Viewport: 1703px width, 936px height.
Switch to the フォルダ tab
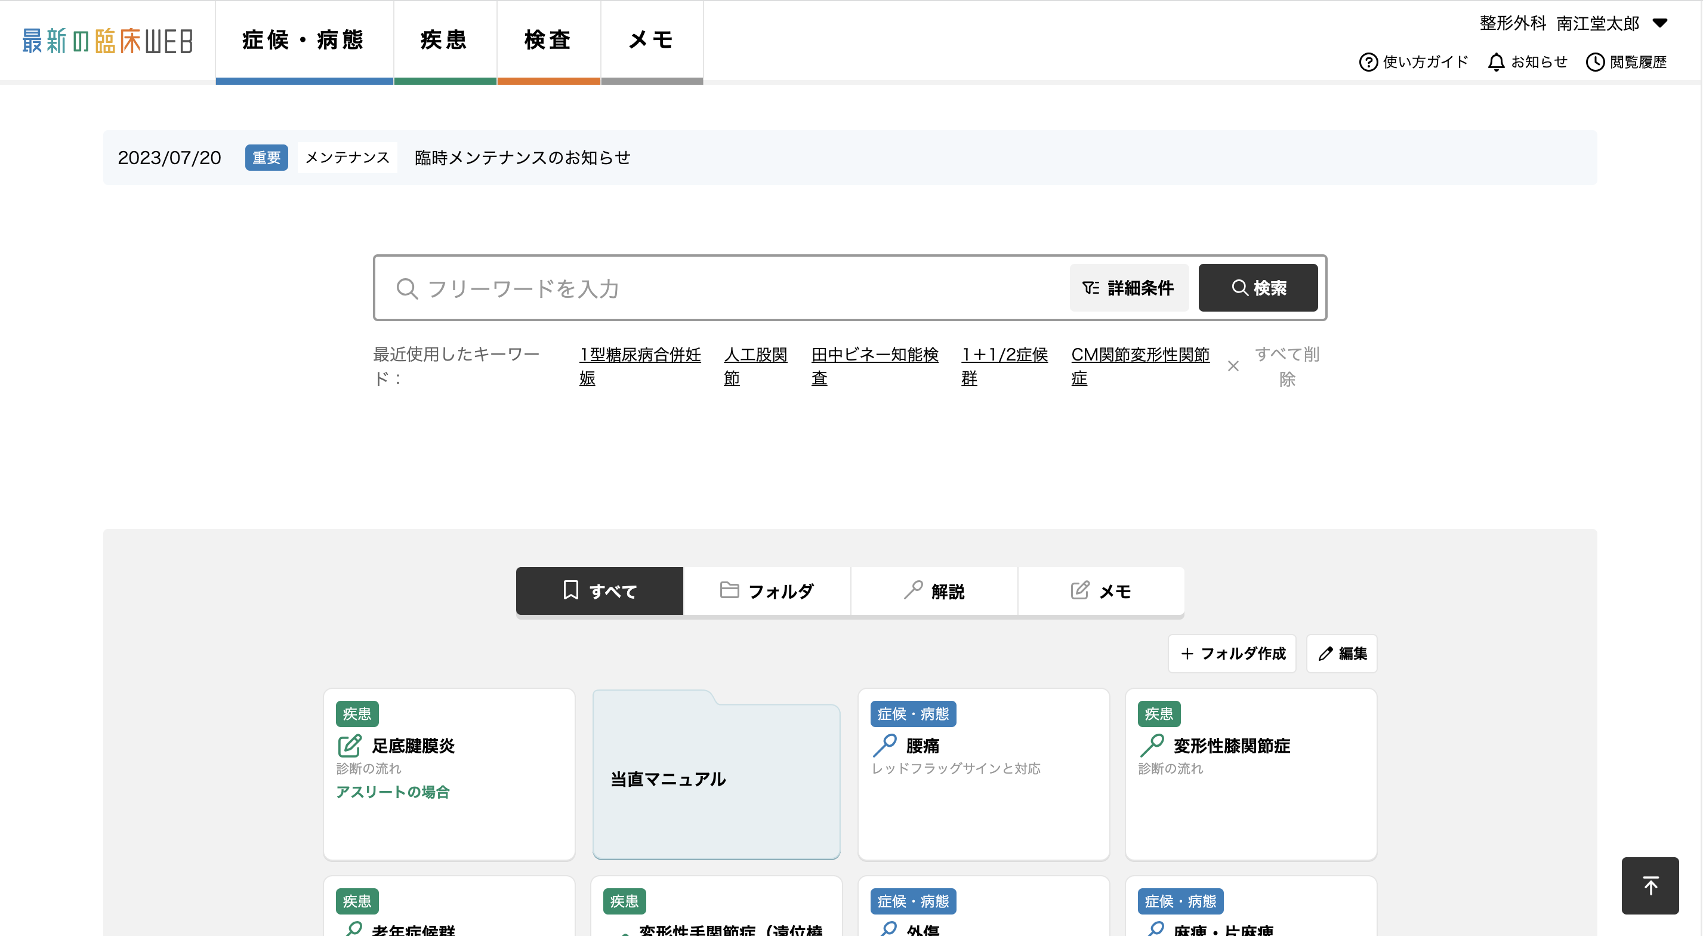[x=767, y=591]
